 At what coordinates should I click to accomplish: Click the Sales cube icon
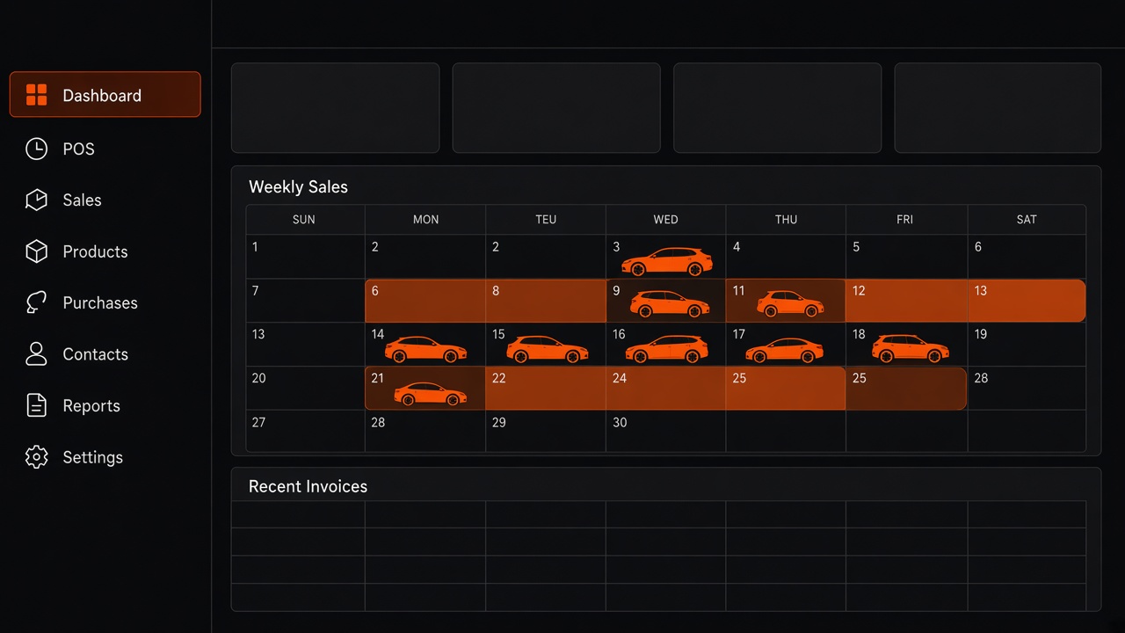pyautogui.click(x=36, y=200)
